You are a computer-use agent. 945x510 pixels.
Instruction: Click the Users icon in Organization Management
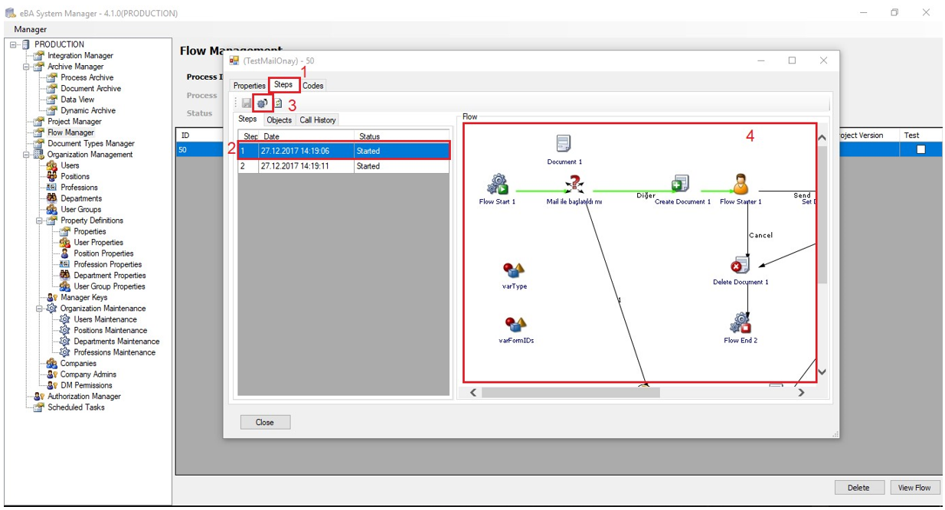(x=52, y=165)
